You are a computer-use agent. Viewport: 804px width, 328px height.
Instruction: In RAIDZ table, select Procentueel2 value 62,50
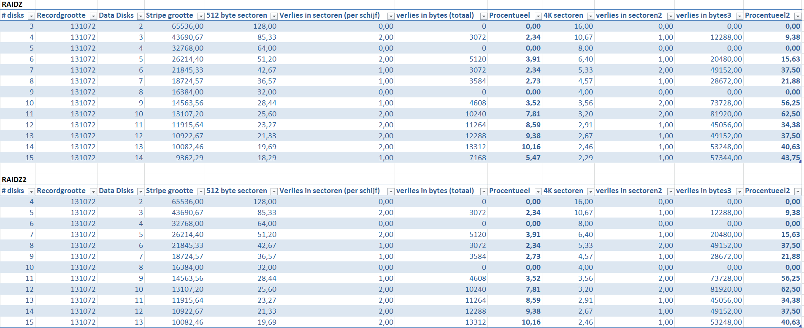point(773,114)
